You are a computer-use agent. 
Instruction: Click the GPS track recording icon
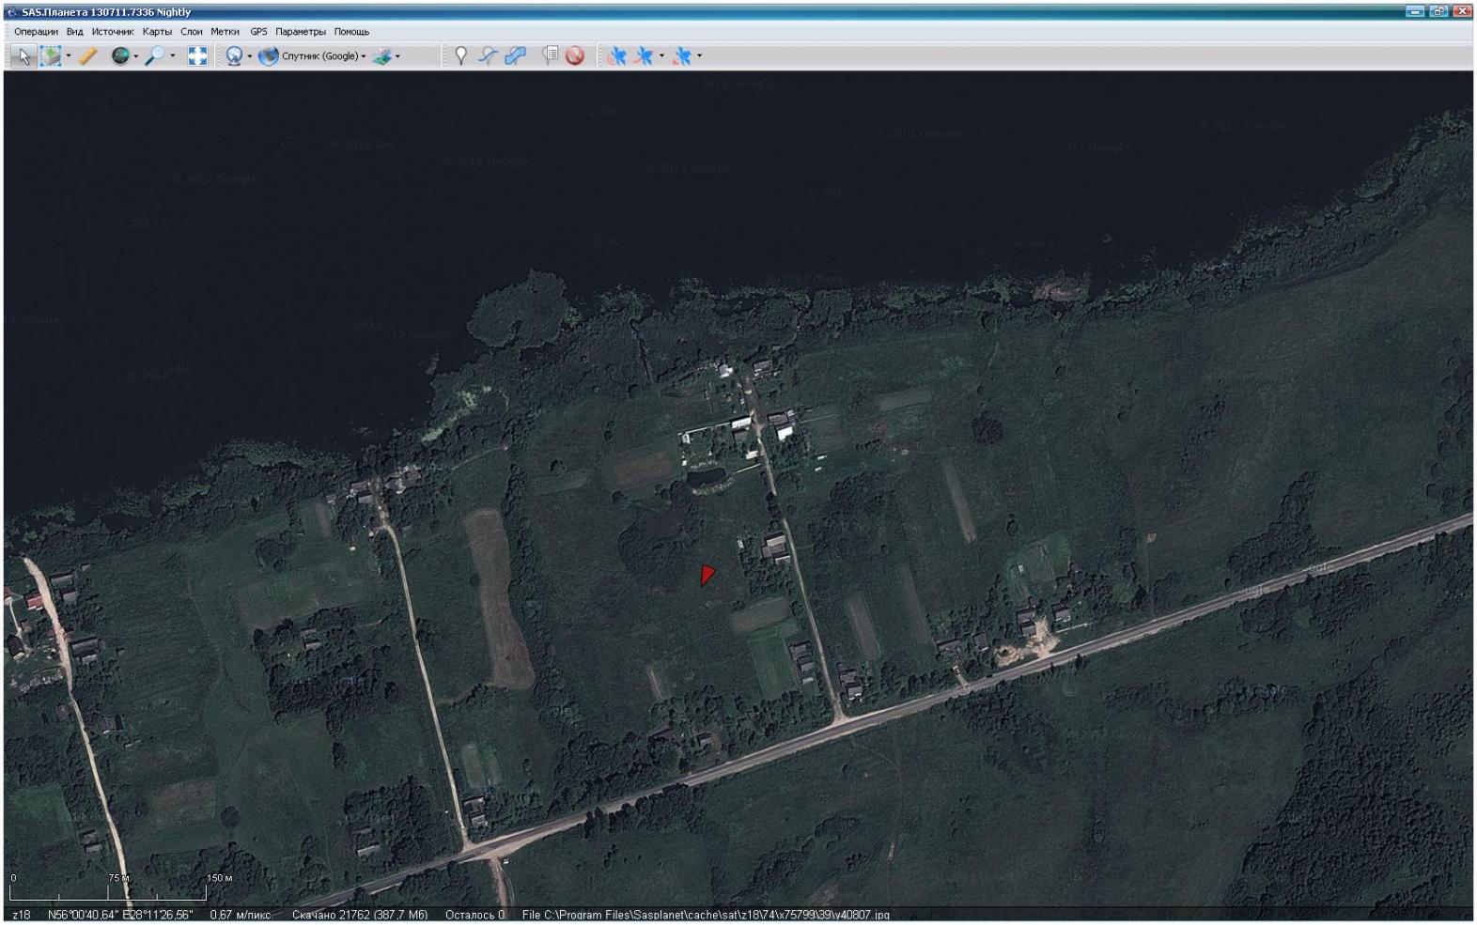[644, 56]
